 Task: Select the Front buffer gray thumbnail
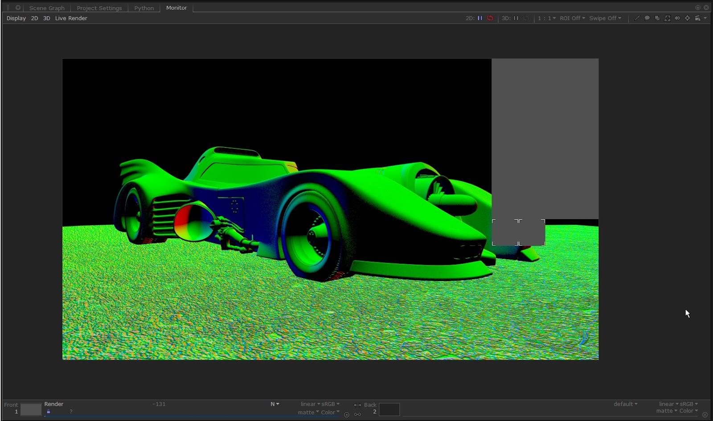point(31,409)
